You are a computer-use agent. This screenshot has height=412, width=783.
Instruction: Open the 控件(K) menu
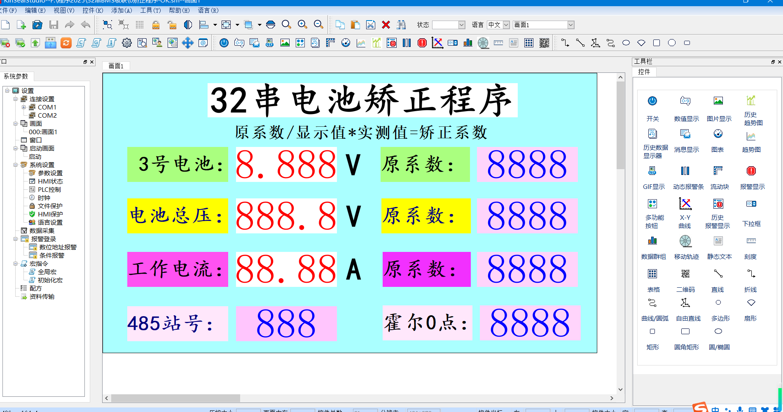coord(92,11)
